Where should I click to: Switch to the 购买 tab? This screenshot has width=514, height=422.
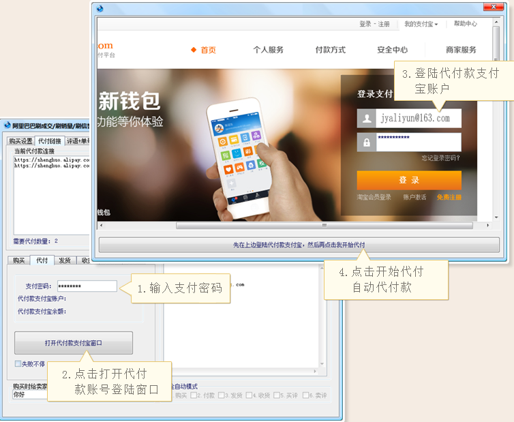point(18,260)
